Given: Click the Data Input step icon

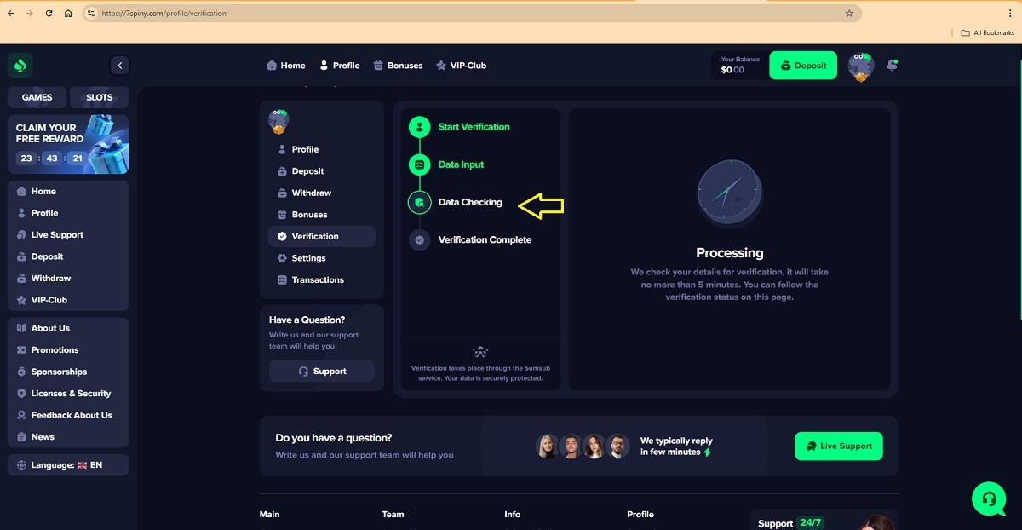Looking at the screenshot, I should pyautogui.click(x=419, y=164).
